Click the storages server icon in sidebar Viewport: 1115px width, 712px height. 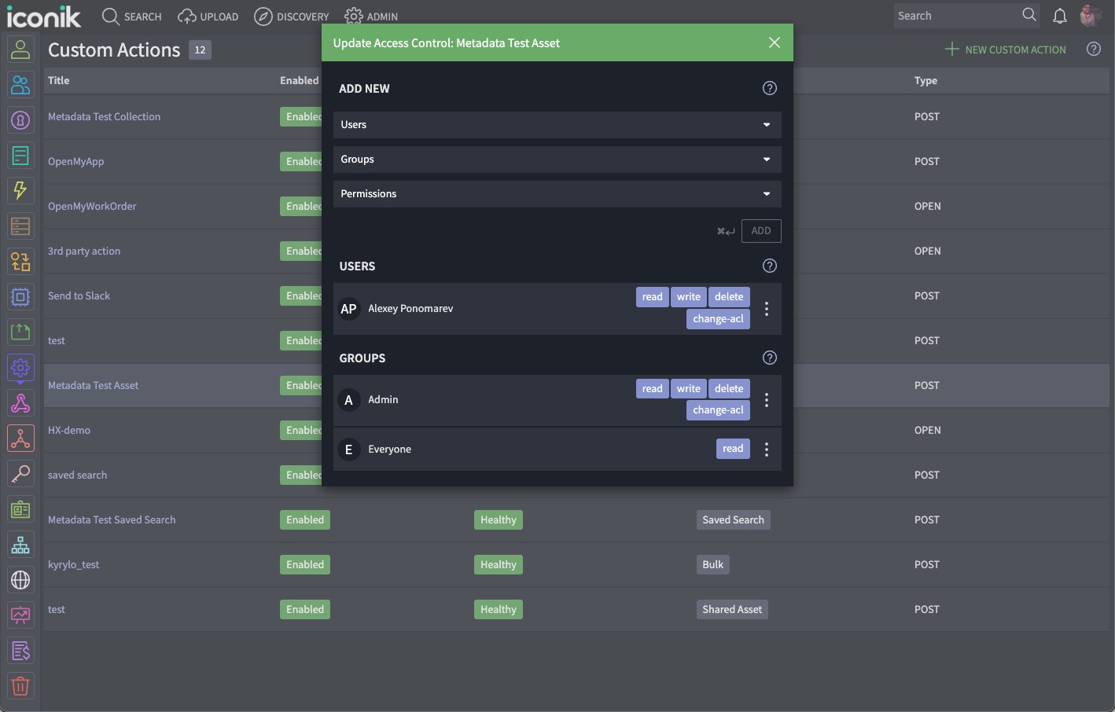(x=20, y=226)
